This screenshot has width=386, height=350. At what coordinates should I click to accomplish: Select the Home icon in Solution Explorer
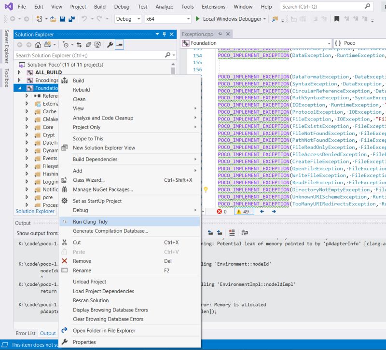click(38, 46)
